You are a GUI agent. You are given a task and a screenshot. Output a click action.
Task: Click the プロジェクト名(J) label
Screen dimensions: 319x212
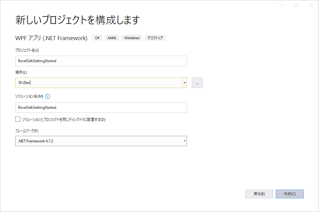(x=27, y=50)
